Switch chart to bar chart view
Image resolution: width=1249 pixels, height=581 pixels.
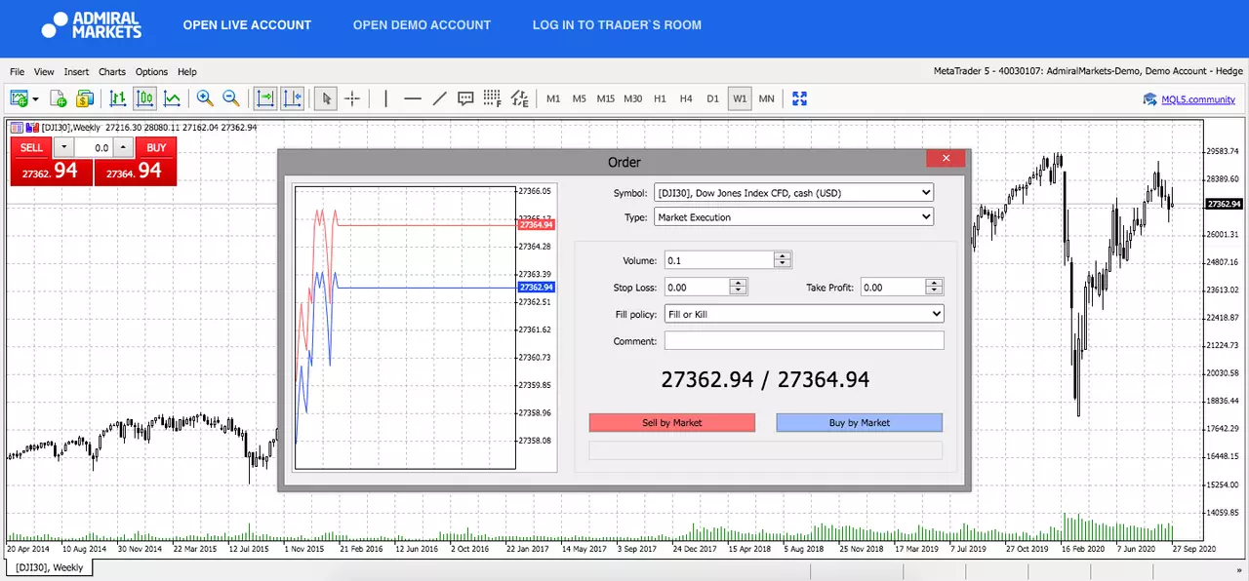118,98
